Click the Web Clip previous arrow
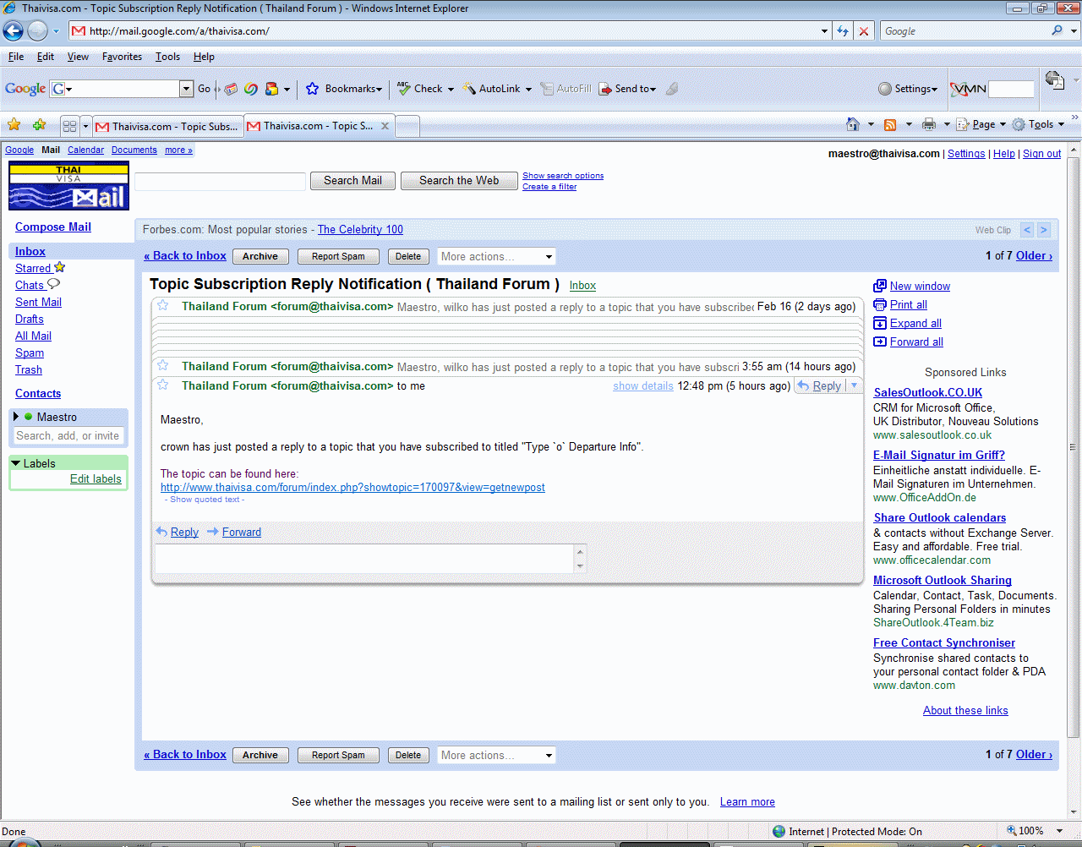Screen dimensions: 1082x847 pos(1027,230)
